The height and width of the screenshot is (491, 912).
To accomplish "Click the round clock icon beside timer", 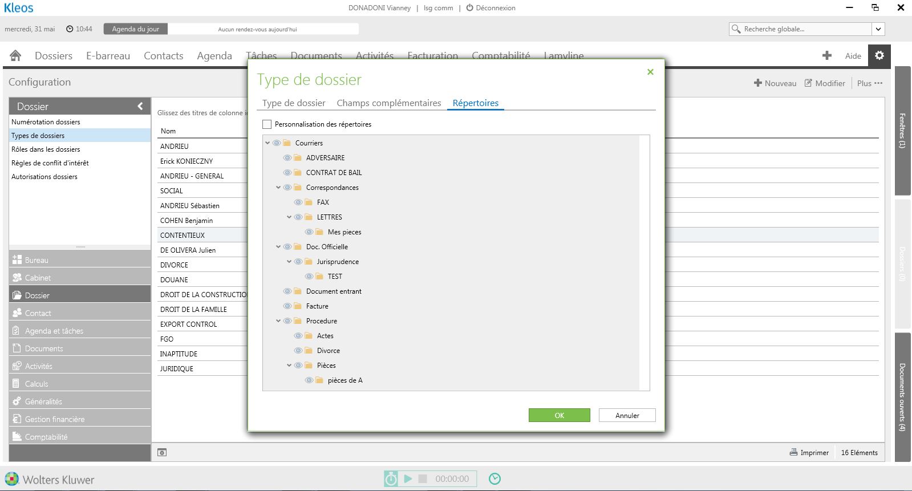I will [x=494, y=479].
